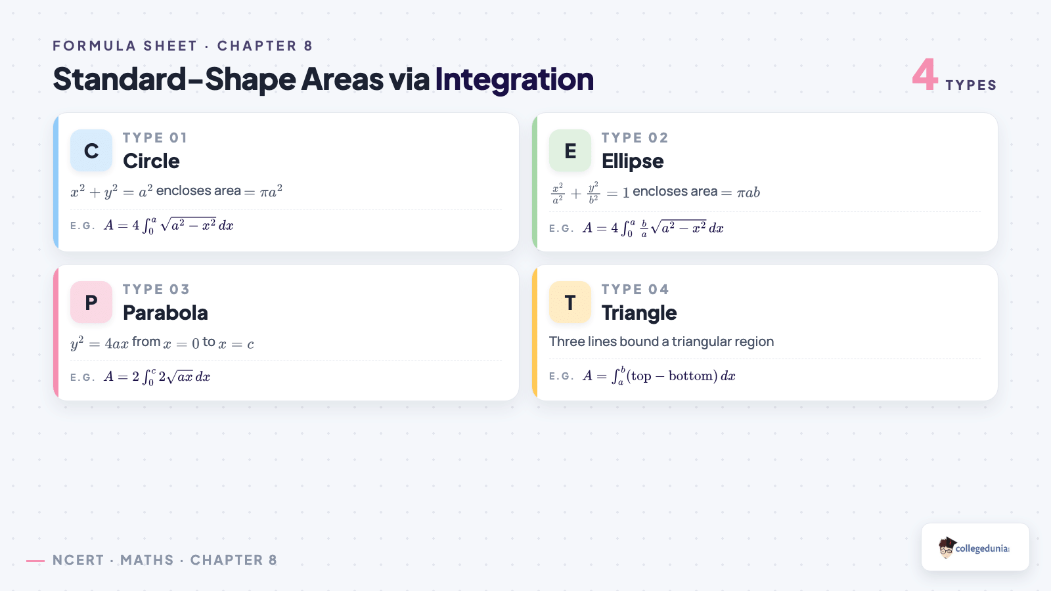Image resolution: width=1051 pixels, height=591 pixels.
Task: Select the Triangle card heading
Action: 639,313
